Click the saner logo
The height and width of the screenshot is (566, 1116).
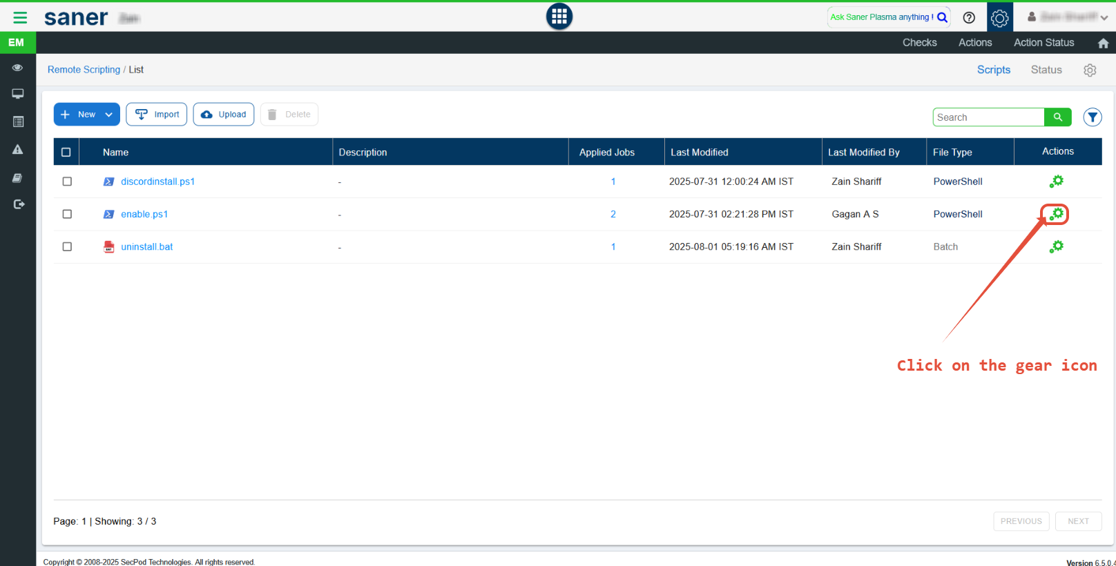76,17
